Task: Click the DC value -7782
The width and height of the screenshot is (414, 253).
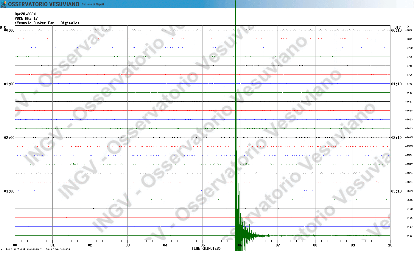Action: [x=409, y=48]
